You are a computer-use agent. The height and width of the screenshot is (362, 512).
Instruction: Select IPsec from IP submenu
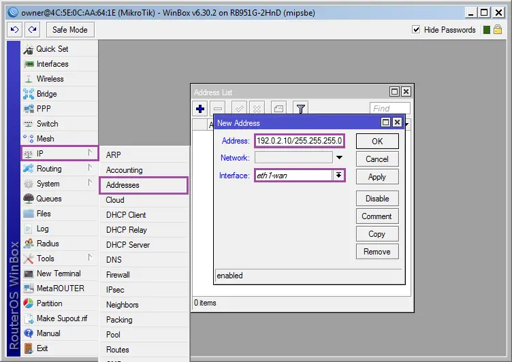click(144, 290)
